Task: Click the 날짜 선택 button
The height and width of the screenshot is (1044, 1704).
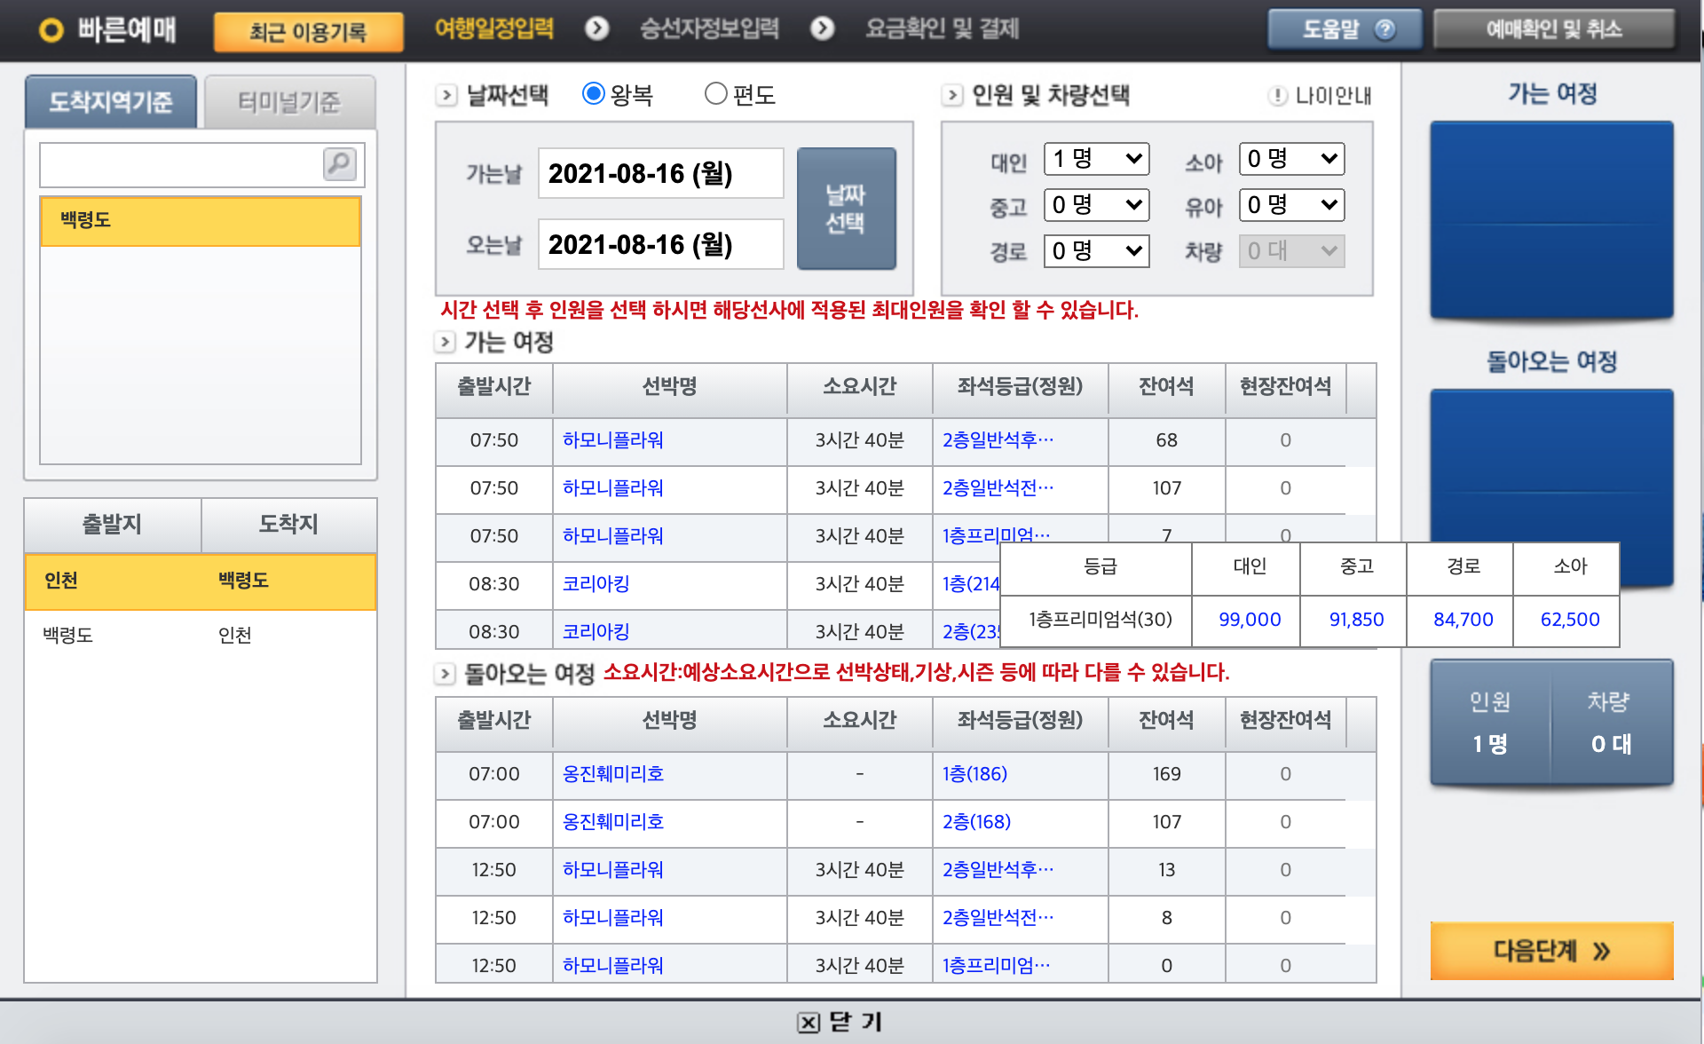Action: (846, 209)
